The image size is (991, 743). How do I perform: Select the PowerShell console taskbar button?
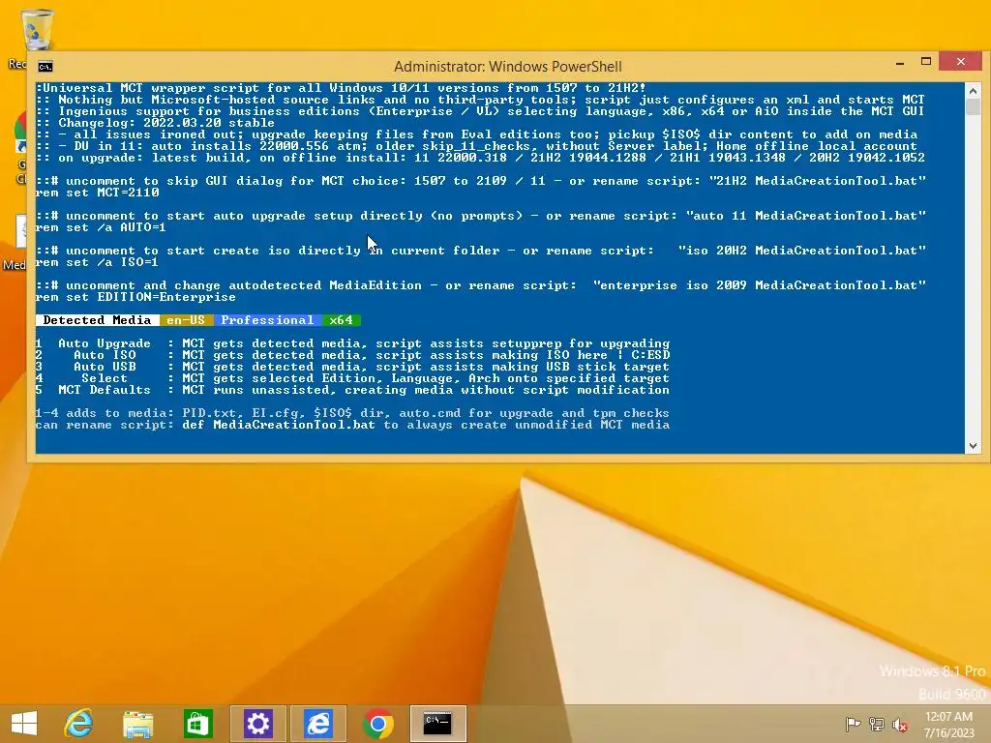438,724
